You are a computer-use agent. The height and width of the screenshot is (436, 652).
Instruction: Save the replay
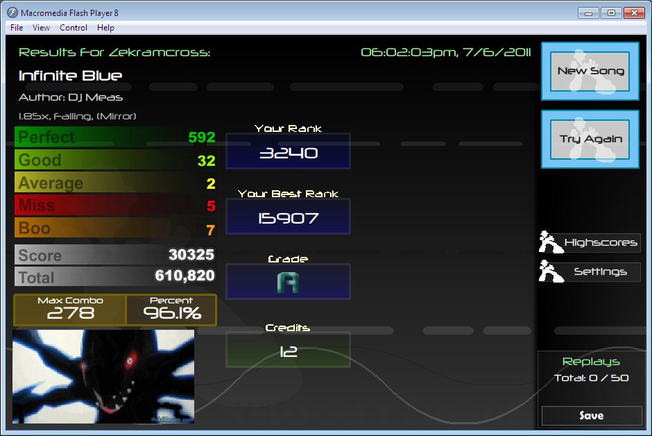[x=591, y=416]
